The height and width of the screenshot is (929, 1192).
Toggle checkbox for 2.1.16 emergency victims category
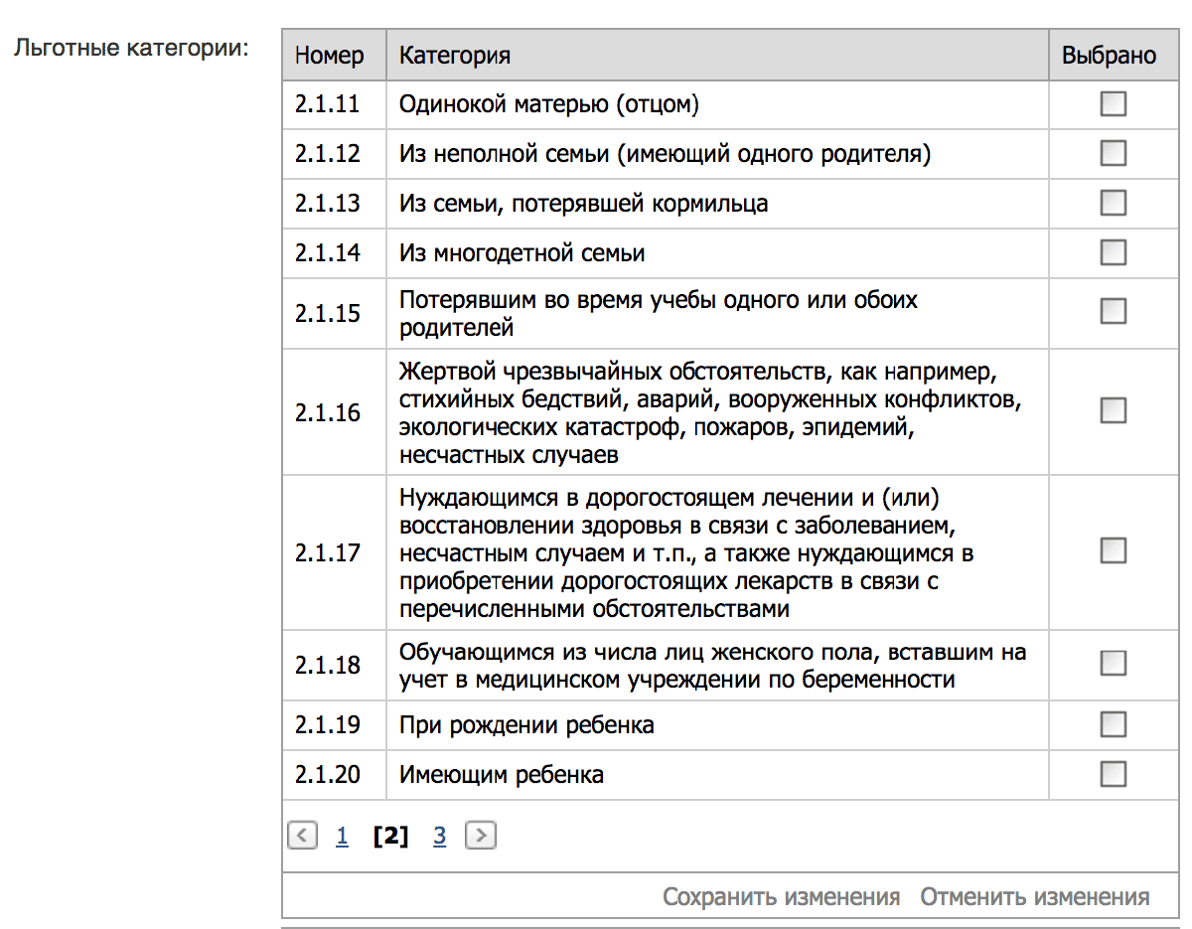click(x=1114, y=410)
